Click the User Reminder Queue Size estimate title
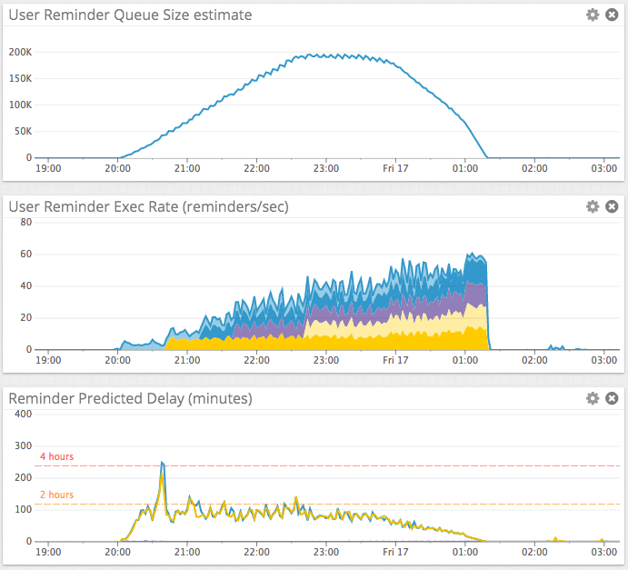This screenshot has height=570, width=628. 130,15
